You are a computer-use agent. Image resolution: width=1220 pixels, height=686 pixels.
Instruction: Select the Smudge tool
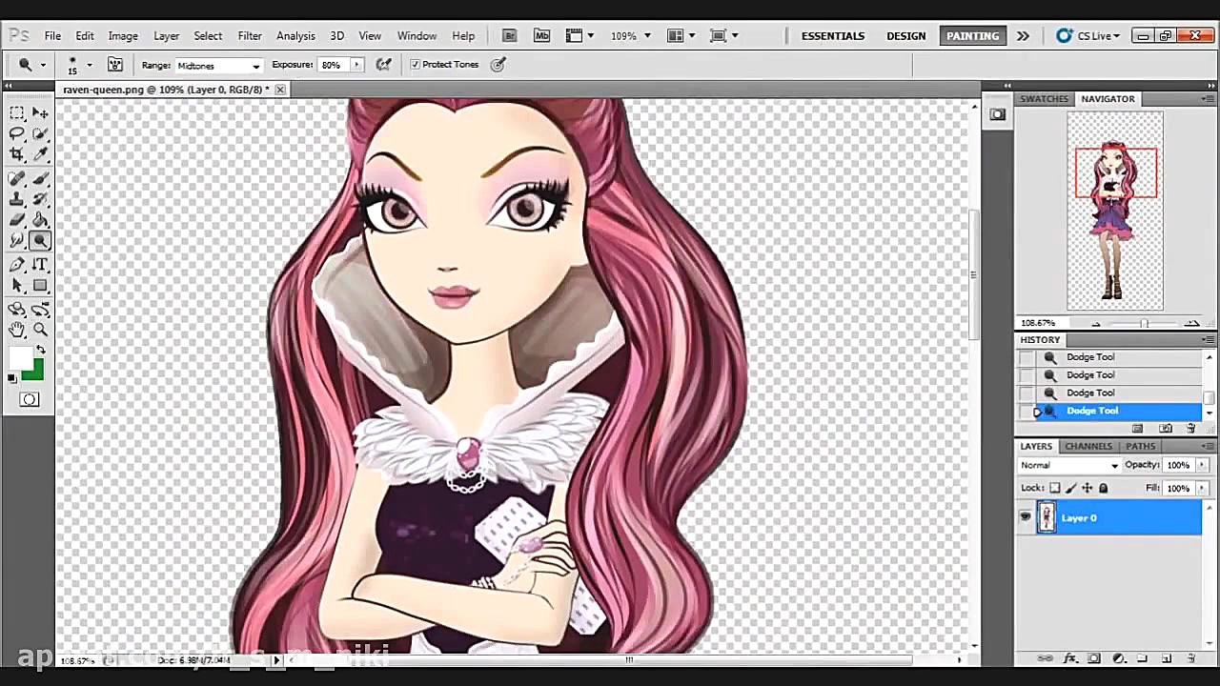(x=17, y=241)
